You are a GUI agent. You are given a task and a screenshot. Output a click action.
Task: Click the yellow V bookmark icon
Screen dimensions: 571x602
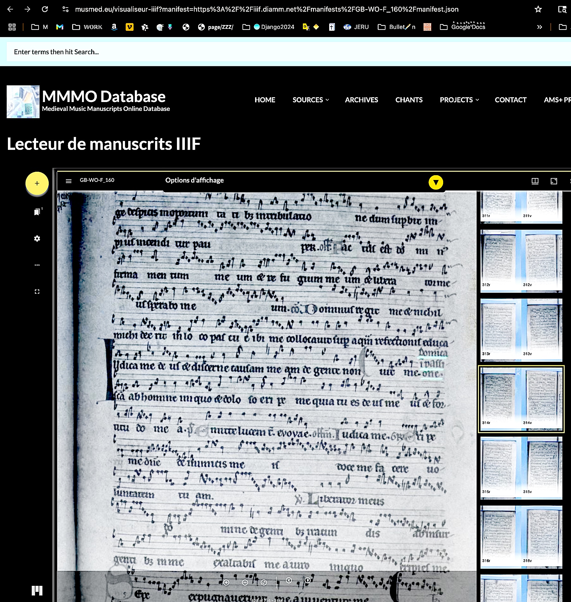tap(129, 27)
